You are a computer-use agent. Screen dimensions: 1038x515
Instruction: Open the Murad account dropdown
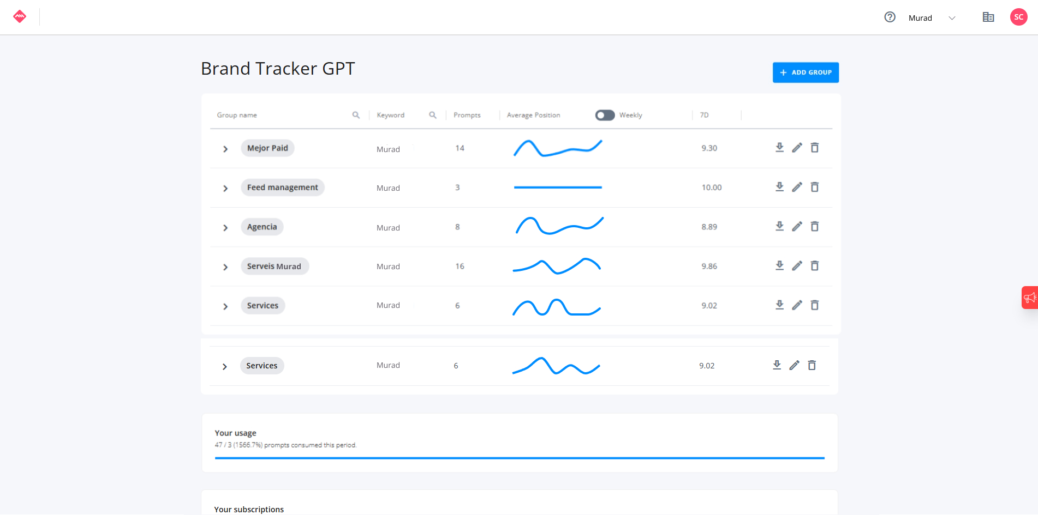click(x=932, y=18)
